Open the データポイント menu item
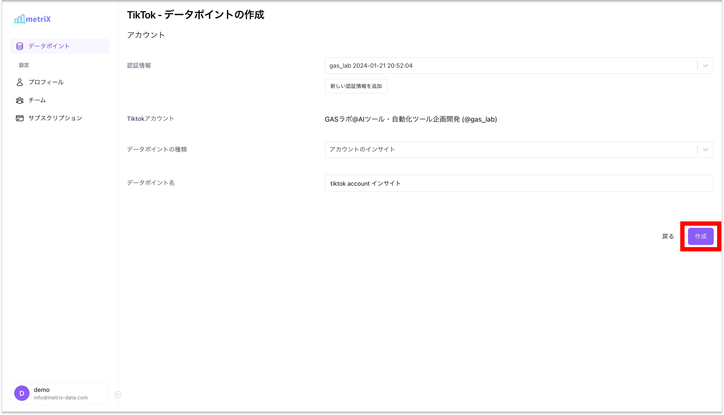The width and height of the screenshot is (724, 415). (60, 46)
